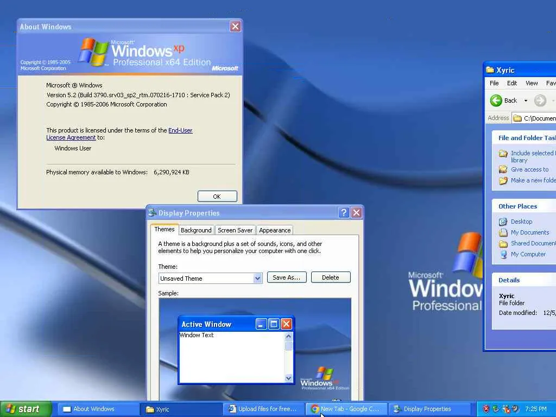Click the Make a new folder icon
The image size is (556, 417).
[503, 181]
